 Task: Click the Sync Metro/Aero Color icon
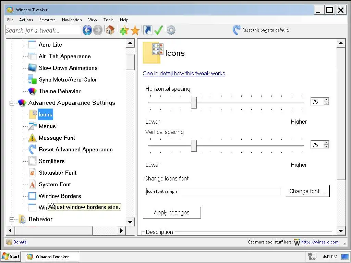(x=32, y=79)
